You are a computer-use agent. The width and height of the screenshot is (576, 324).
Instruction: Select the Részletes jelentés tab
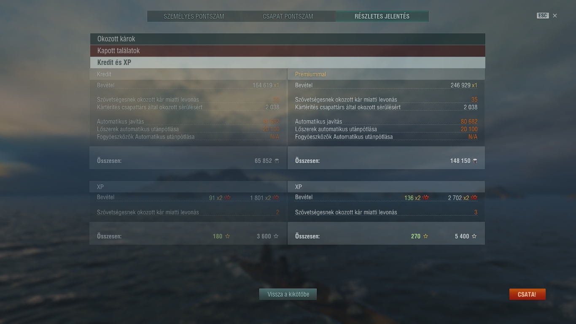click(382, 16)
